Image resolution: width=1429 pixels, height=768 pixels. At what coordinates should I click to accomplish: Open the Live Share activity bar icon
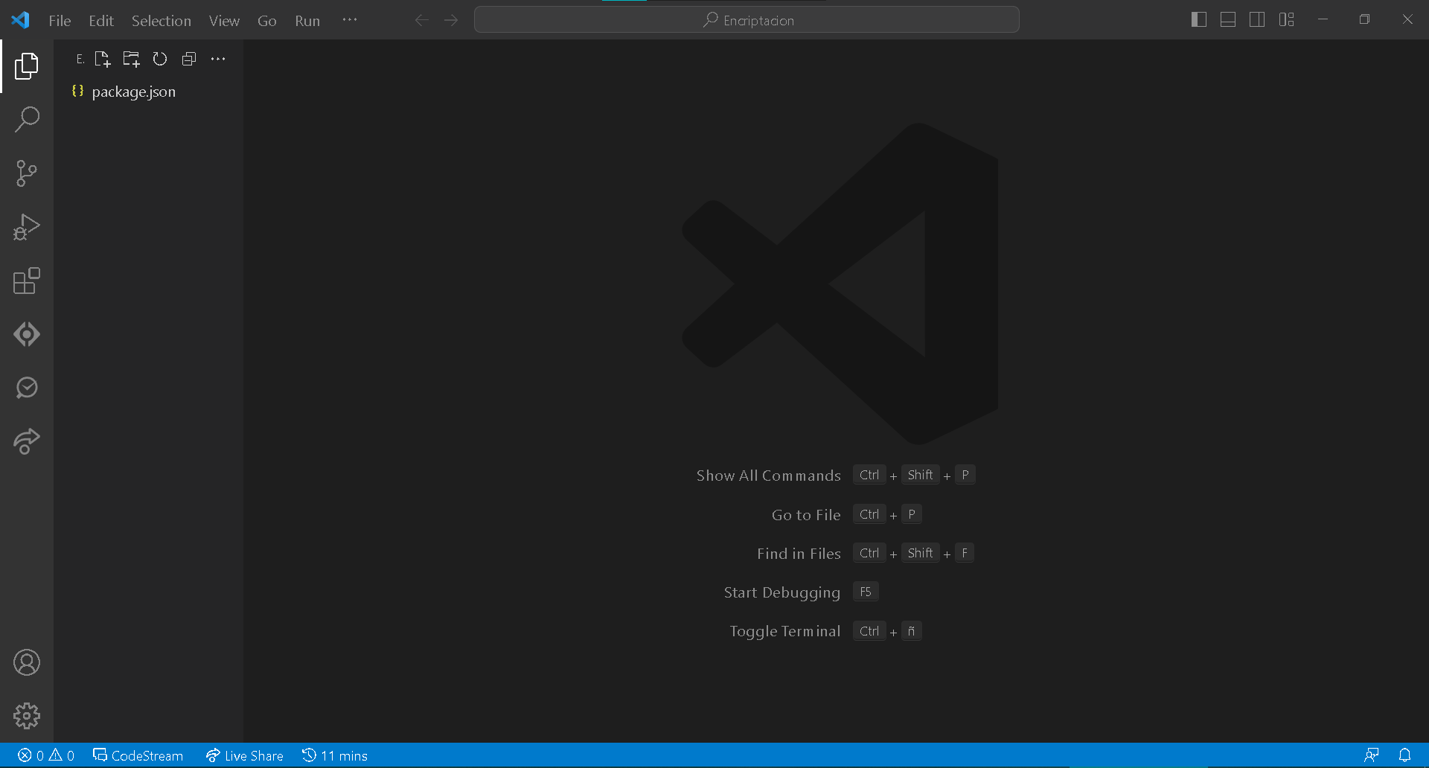coord(27,441)
